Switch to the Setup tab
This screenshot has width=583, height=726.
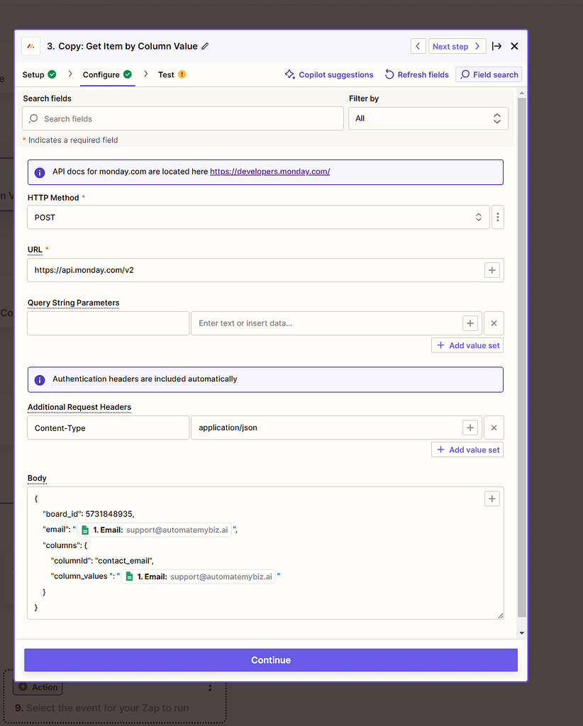pyautogui.click(x=34, y=74)
